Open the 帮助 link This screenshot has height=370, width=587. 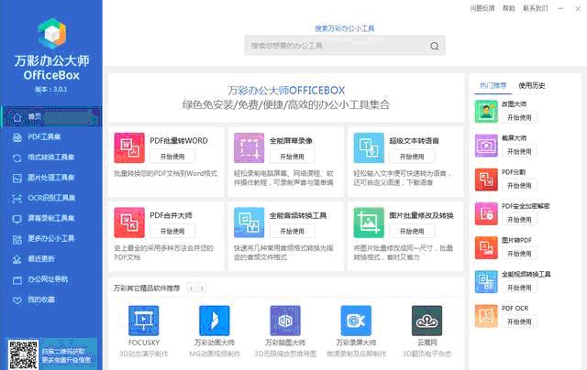click(509, 8)
